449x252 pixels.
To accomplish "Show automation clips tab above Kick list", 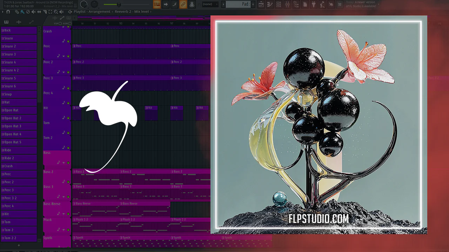I will (31, 22).
